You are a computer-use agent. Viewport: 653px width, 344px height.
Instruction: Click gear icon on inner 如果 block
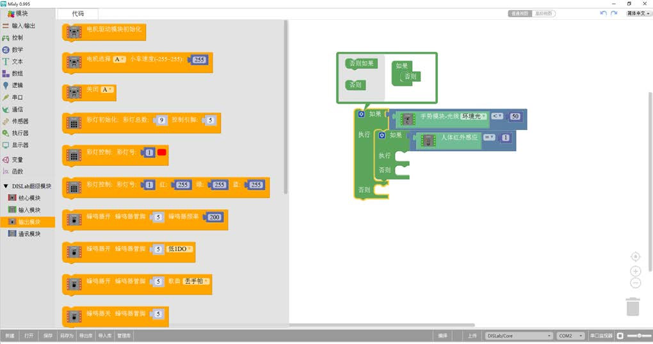click(x=382, y=135)
